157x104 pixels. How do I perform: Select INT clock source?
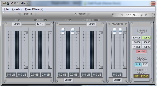(138, 65)
